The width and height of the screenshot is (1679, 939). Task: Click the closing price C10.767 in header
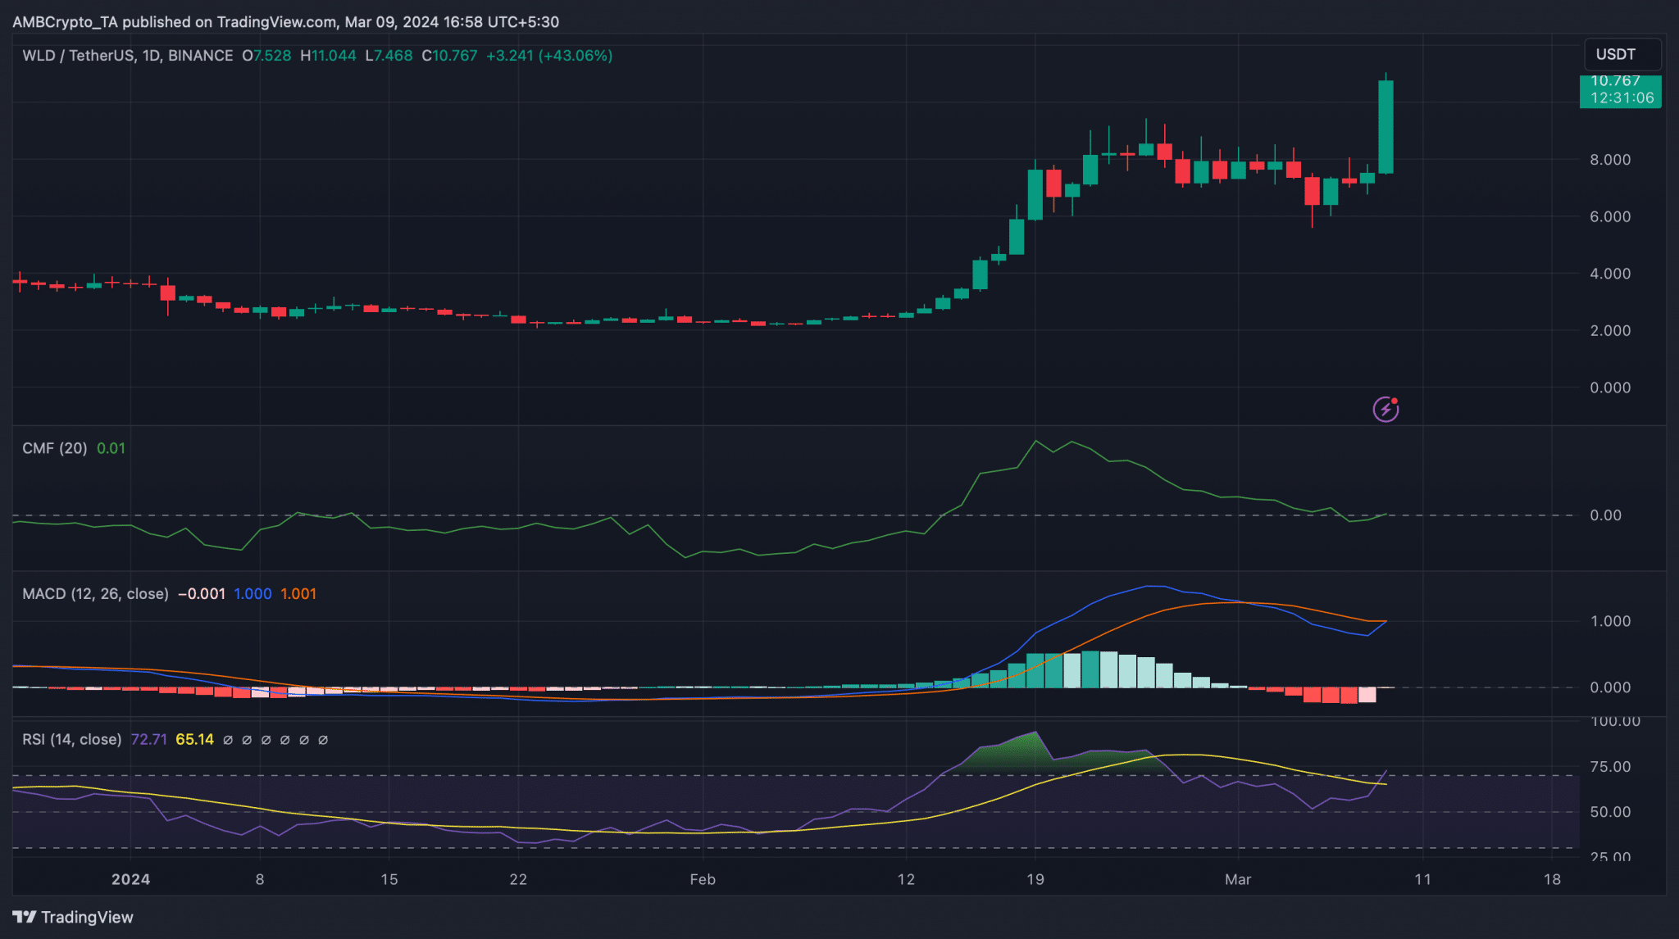click(449, 56)
